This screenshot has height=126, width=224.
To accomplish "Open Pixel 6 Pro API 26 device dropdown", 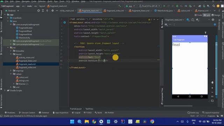I will coord(149,6).
